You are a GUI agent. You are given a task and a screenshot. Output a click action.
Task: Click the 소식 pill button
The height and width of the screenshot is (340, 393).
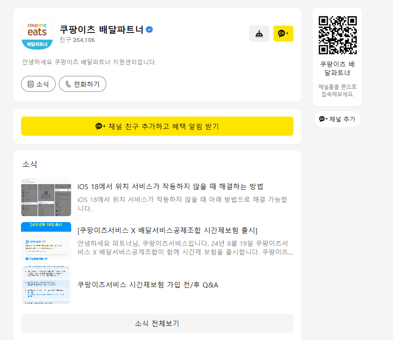tap(38, 84)
